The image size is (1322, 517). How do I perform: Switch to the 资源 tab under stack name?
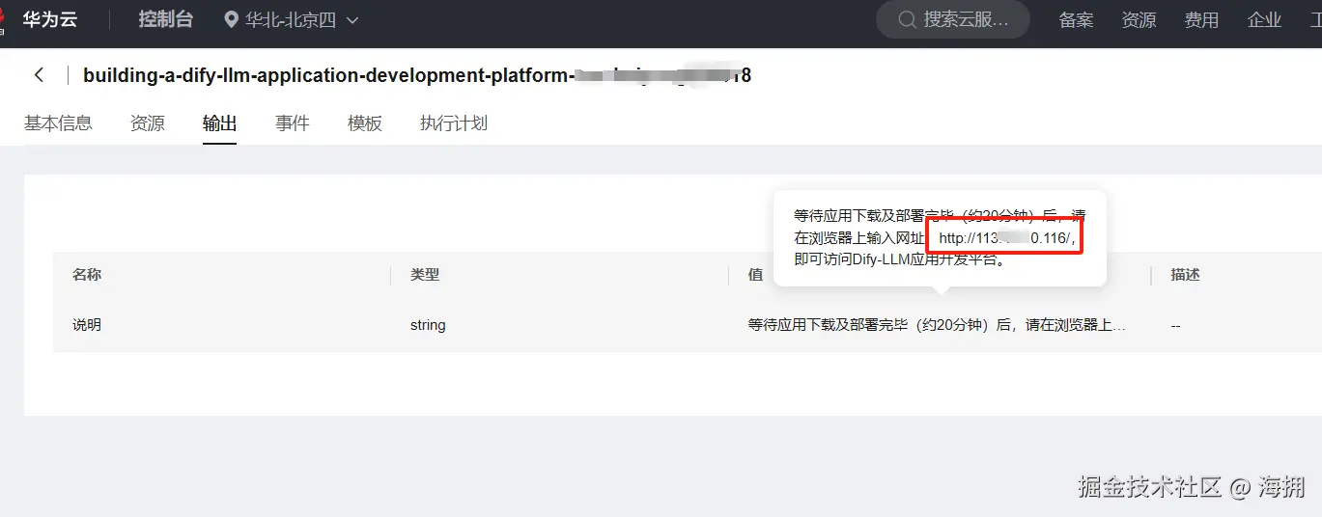click(148, 123)
